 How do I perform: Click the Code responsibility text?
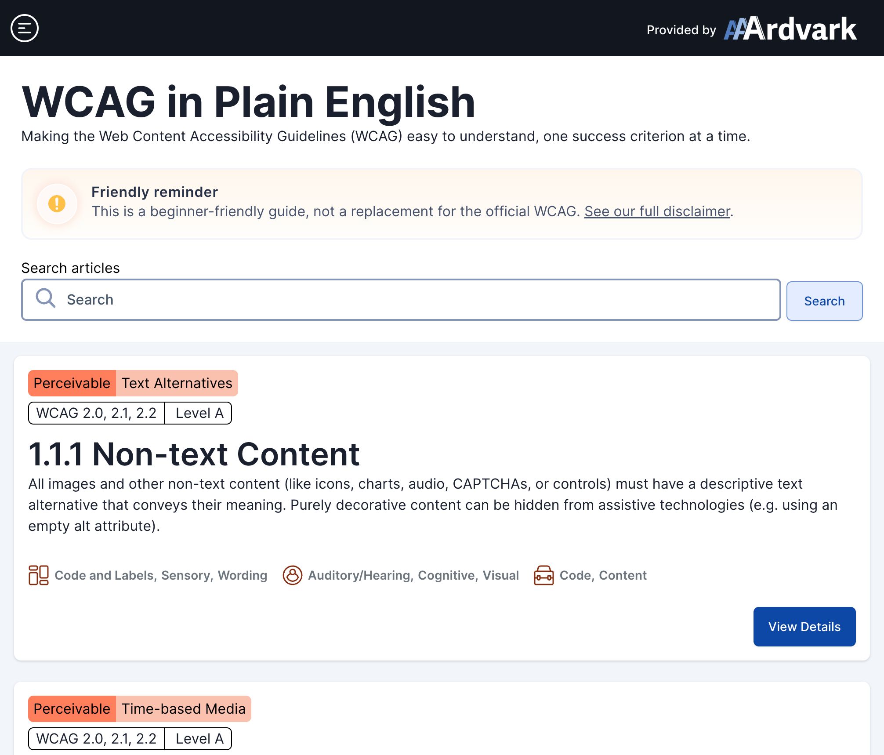coord(576,575)
